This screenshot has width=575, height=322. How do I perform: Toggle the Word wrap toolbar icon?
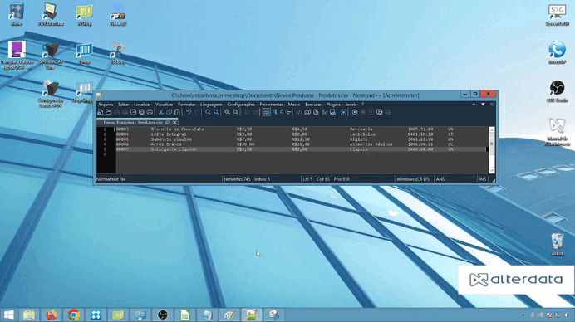tap(266, 112)
